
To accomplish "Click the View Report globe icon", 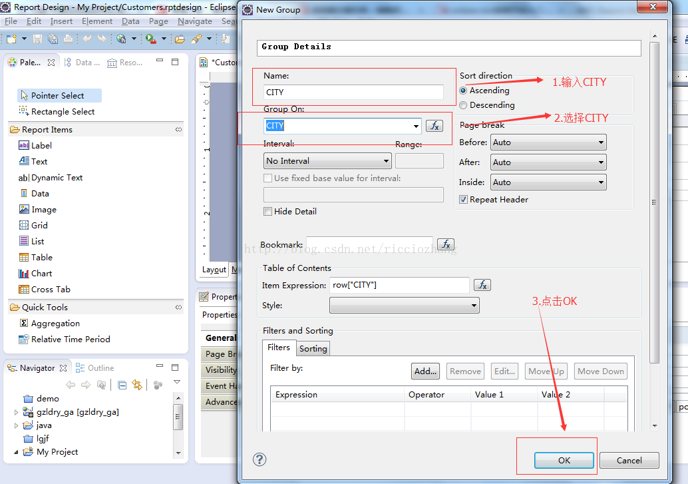I will 121,39.
